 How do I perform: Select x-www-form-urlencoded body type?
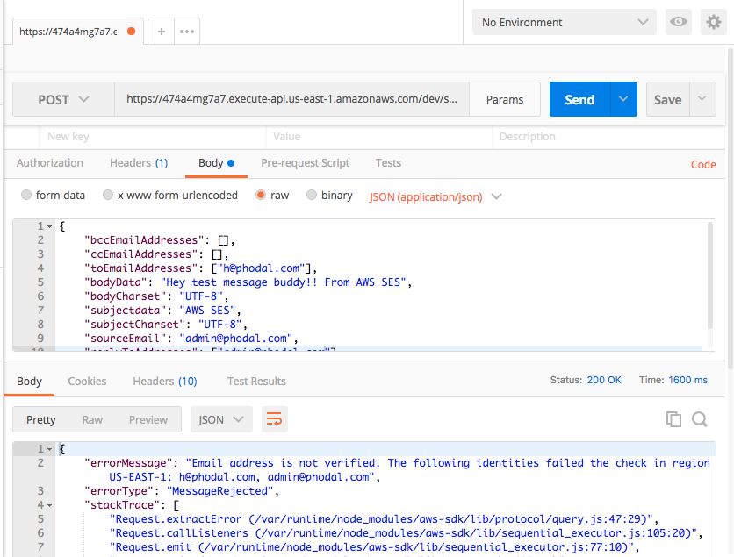point(108,195)
